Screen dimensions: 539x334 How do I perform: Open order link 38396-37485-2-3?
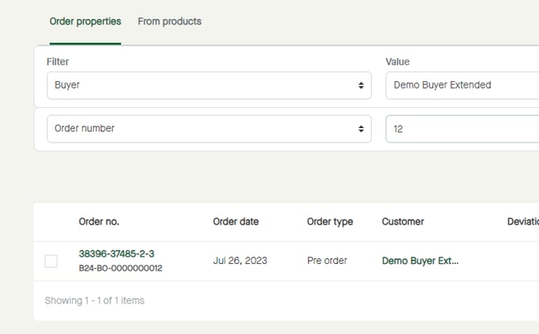click(x=117, y=254)
